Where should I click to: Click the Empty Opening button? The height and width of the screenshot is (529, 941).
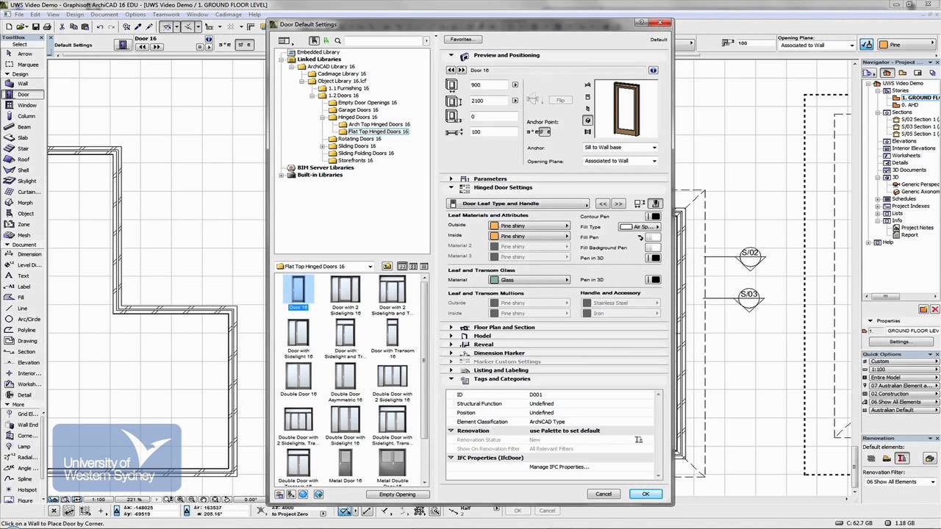(397, 494)
